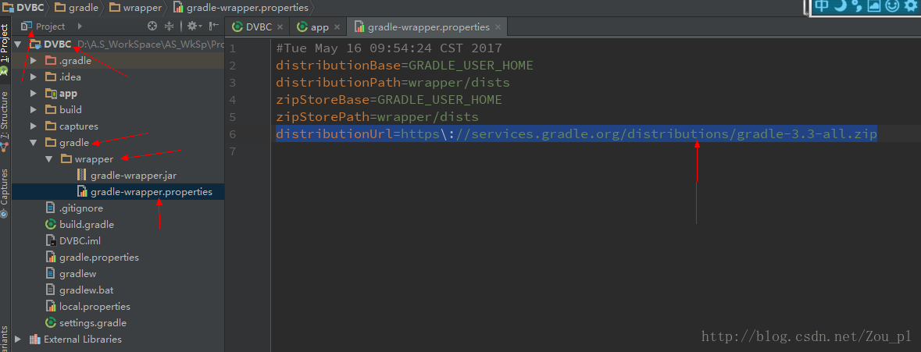
Task: Select settings.gradle in the project tree
Action: [x=93, y=323]
